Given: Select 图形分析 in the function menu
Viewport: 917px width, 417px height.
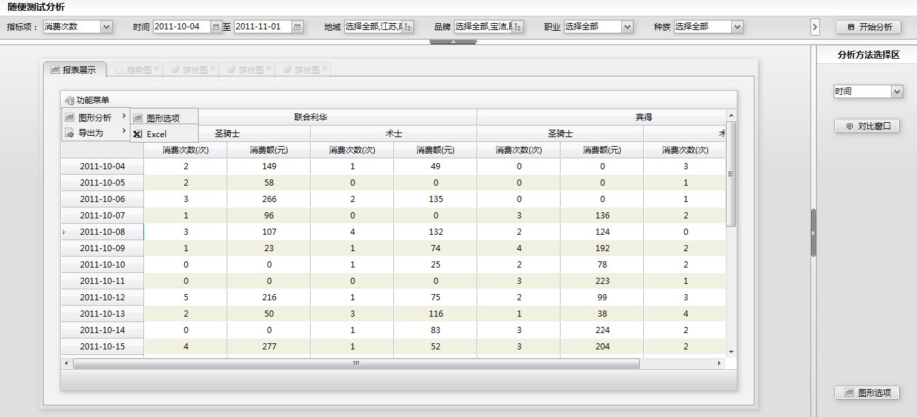Looking at the screenshot, I should tap(96, 117).
